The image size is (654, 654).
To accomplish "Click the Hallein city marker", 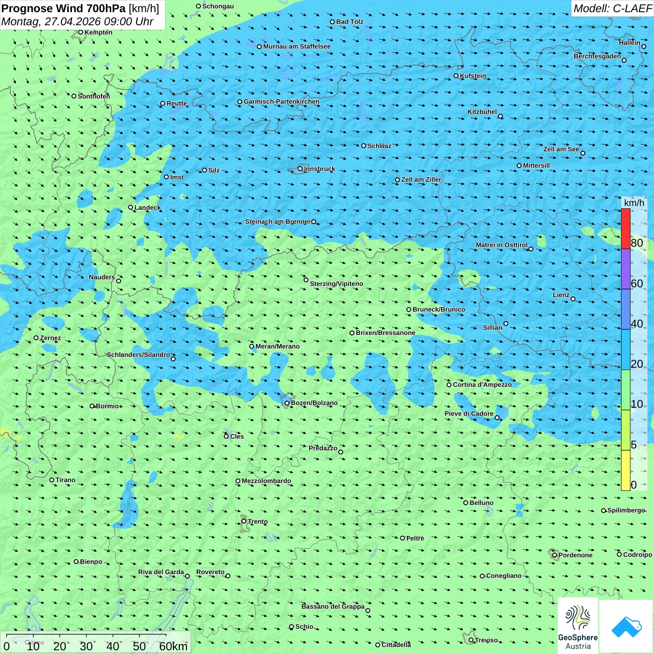I will (644, 46).
